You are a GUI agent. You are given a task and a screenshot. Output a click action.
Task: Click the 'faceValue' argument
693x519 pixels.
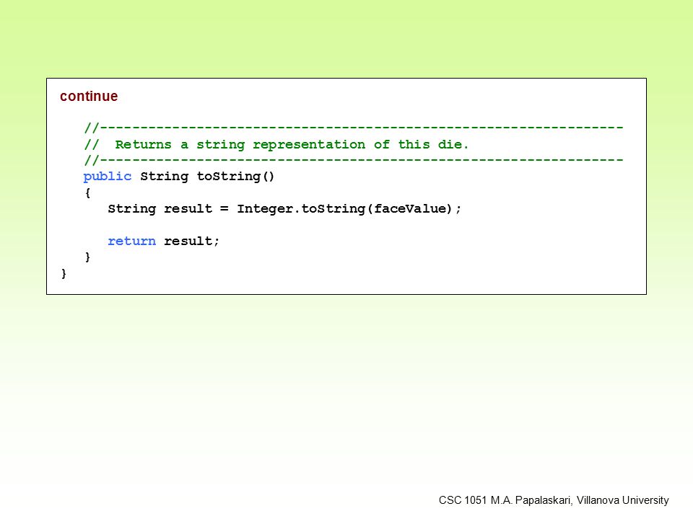(410, 209)
